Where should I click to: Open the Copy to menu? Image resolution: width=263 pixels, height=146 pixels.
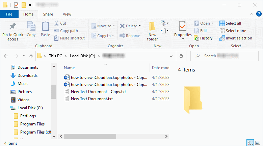coord(103,36)
